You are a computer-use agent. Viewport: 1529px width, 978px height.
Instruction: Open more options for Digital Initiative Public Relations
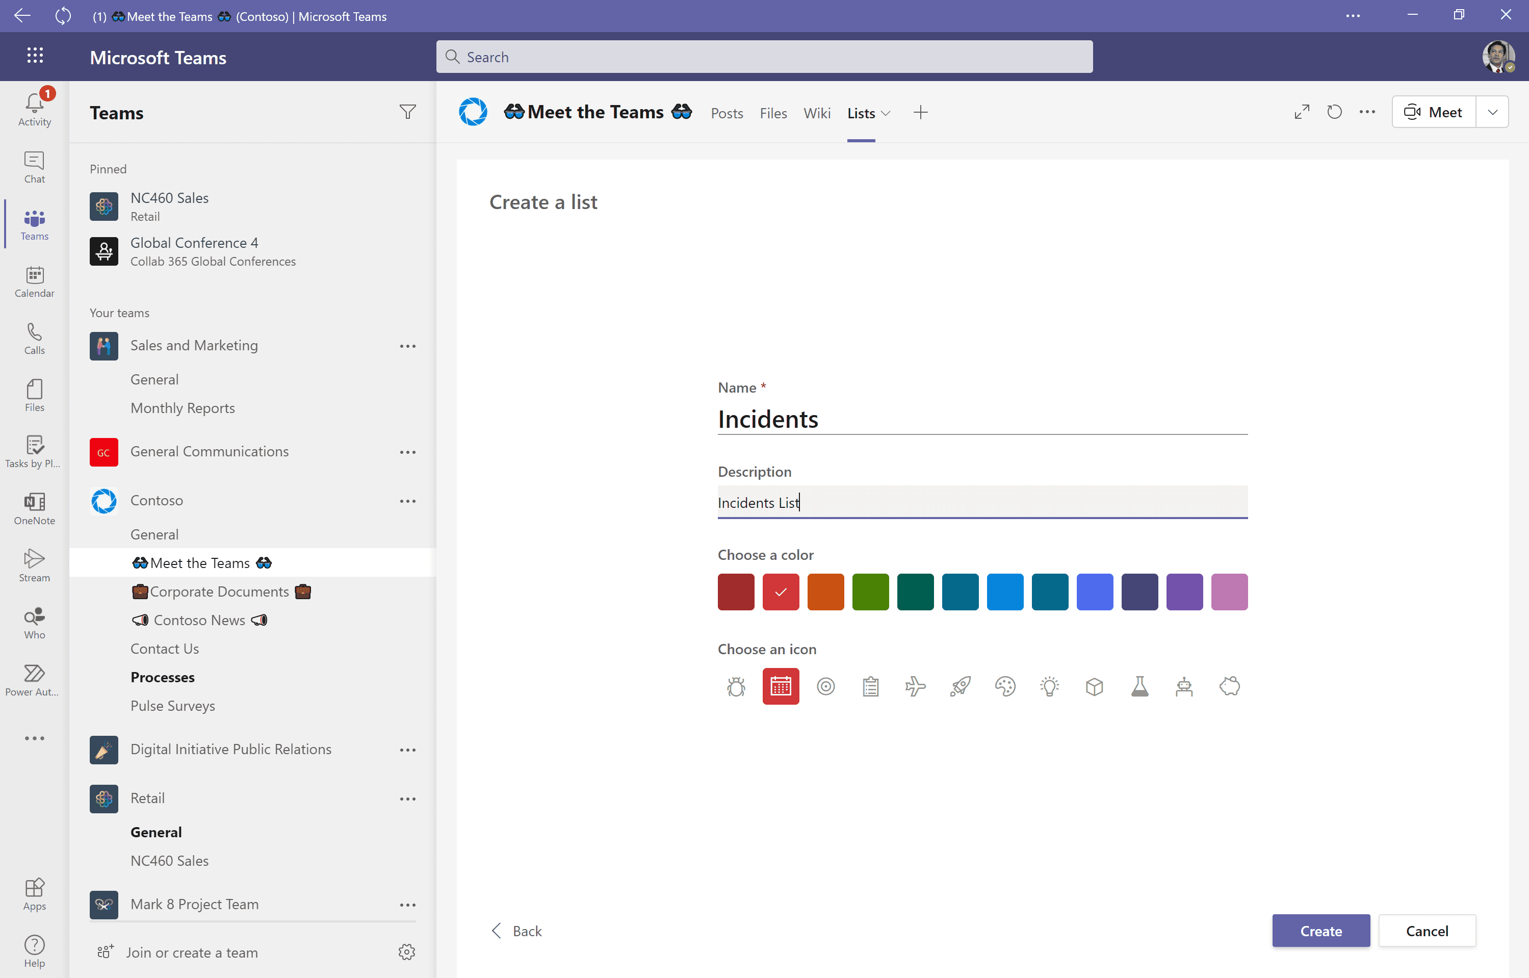tap(408, 750)
